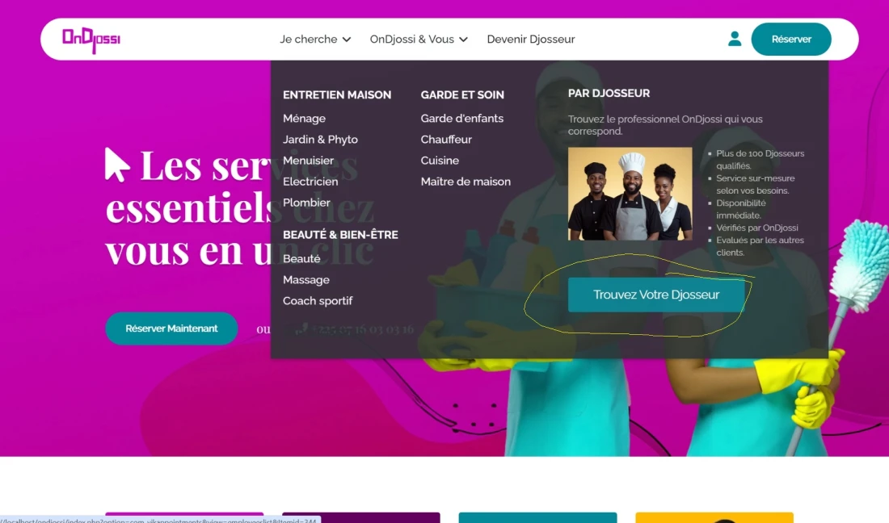889x523 pixels.
Task: Select Chauffeur under Garde et Soin
Action: pyautogui.click(x=446, y=140)
